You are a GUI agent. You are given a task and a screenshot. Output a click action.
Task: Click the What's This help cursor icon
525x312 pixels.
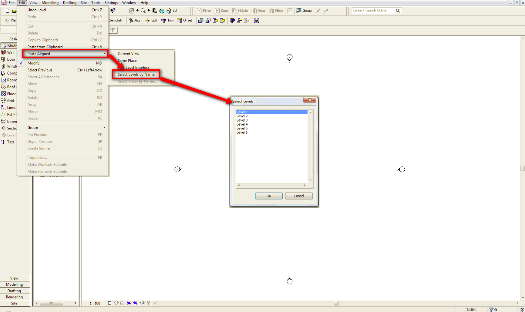click(113, 11)
